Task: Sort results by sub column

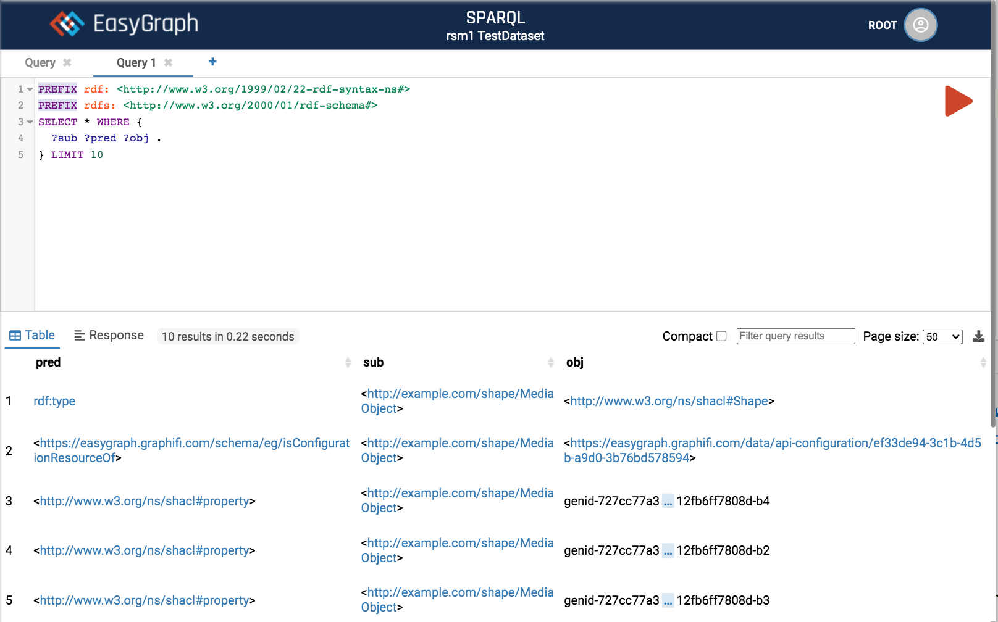Action: (x=551, y=362)
